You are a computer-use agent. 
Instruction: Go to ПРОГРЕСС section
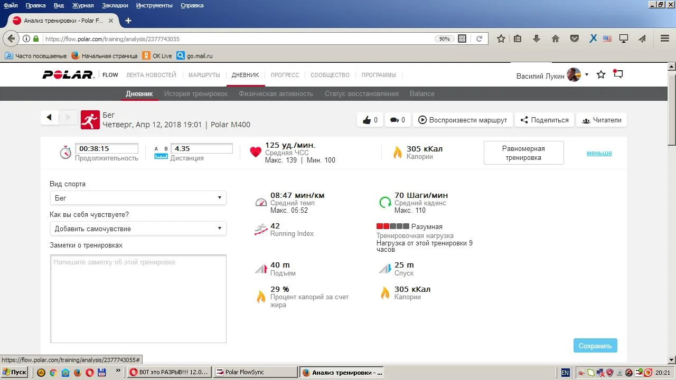tap(285, 75)
